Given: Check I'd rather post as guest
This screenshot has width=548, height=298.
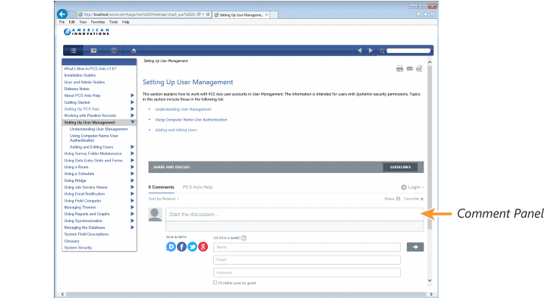Looking at the screenshot, I should click(215, 283).
